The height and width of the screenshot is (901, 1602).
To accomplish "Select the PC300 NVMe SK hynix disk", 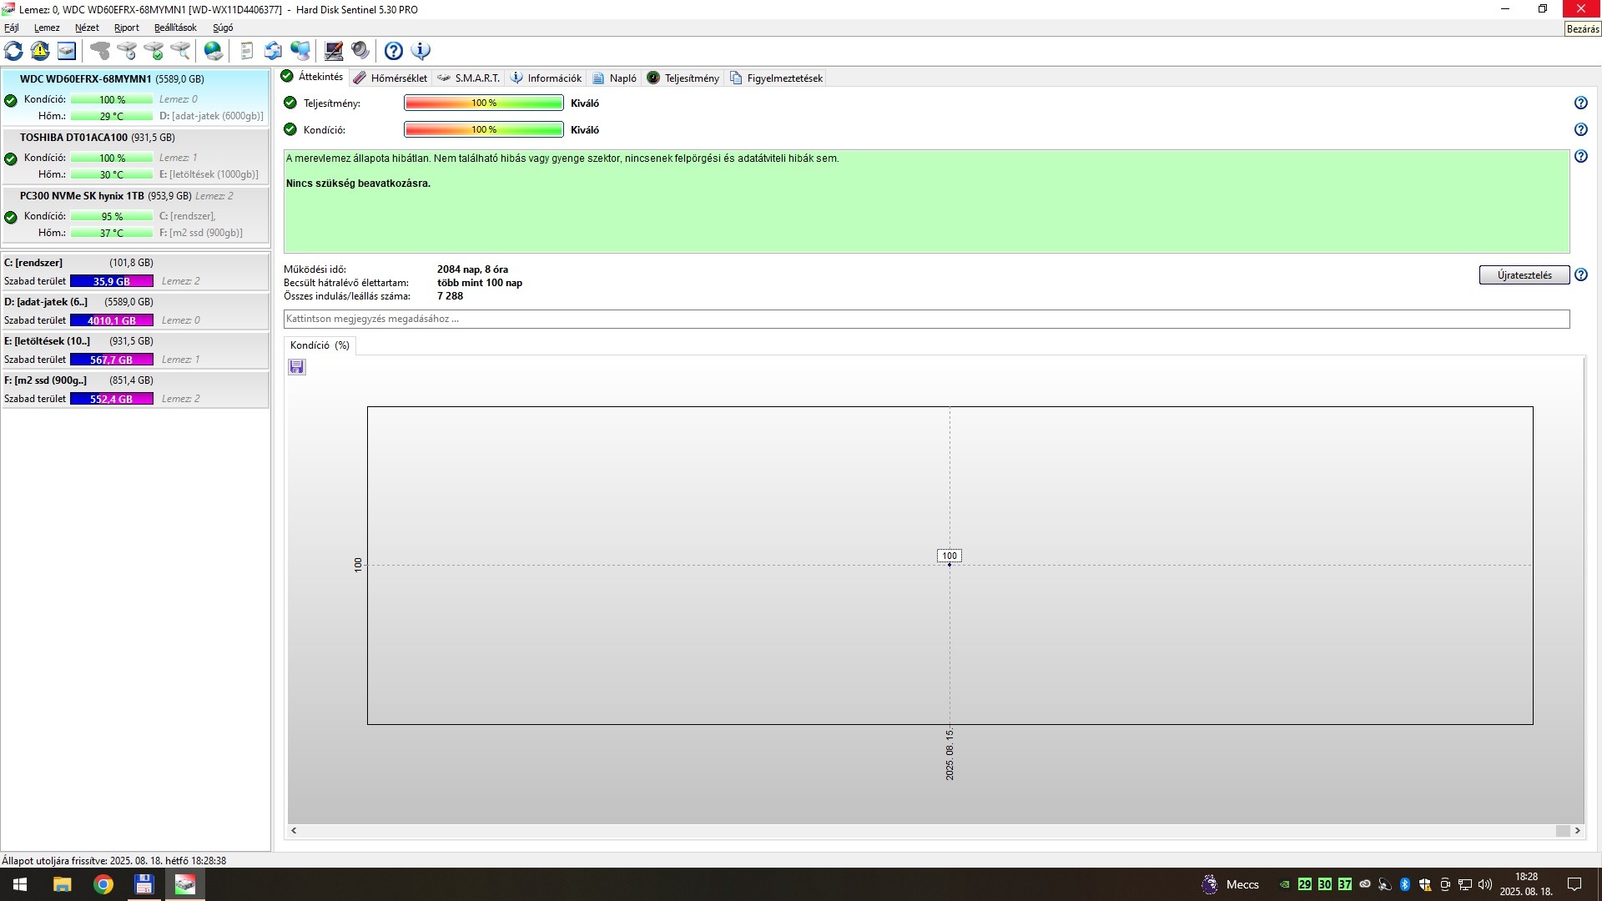I will coord(82,196).
